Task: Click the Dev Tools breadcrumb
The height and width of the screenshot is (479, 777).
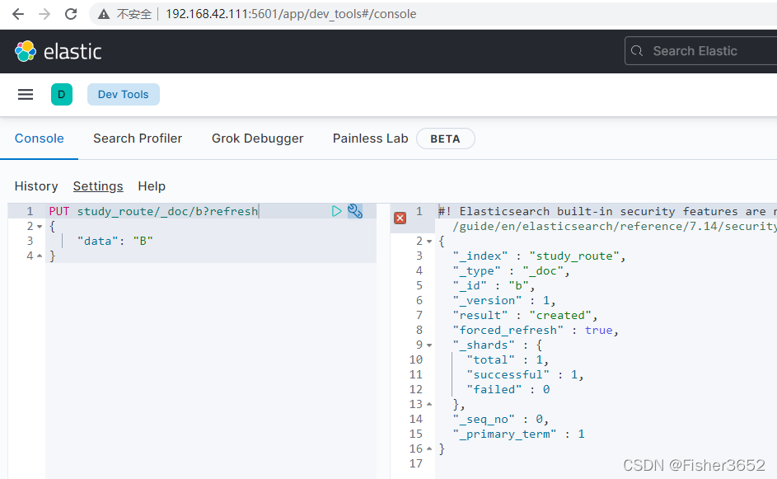Action: pyautogui.click(x=124, y=94)
